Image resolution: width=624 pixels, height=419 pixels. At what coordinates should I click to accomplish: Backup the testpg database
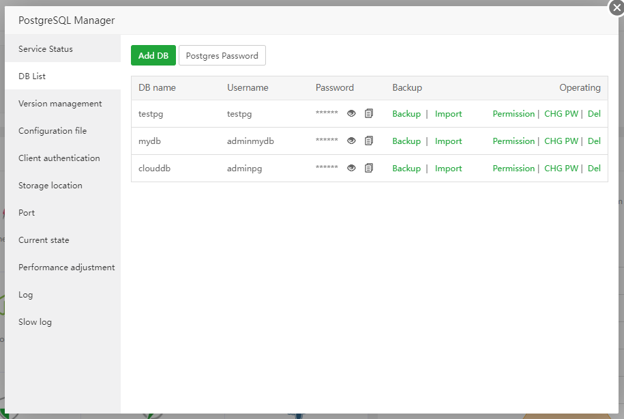tap(406, 113)
